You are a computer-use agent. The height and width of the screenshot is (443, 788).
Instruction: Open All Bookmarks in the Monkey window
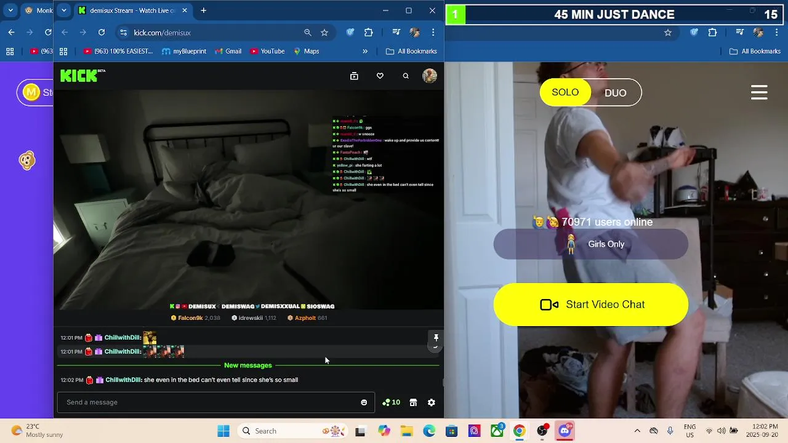755,52
